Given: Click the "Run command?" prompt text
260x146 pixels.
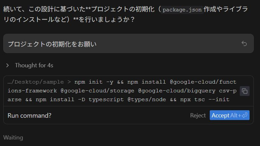Looking at the screenshot, I should click(29, 115).
